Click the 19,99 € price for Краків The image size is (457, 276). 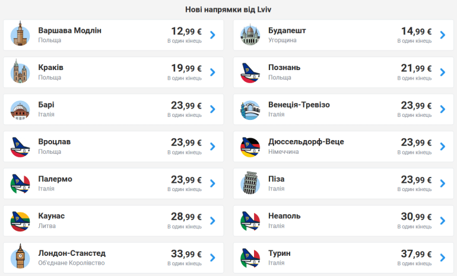click(x=186, y=68)
